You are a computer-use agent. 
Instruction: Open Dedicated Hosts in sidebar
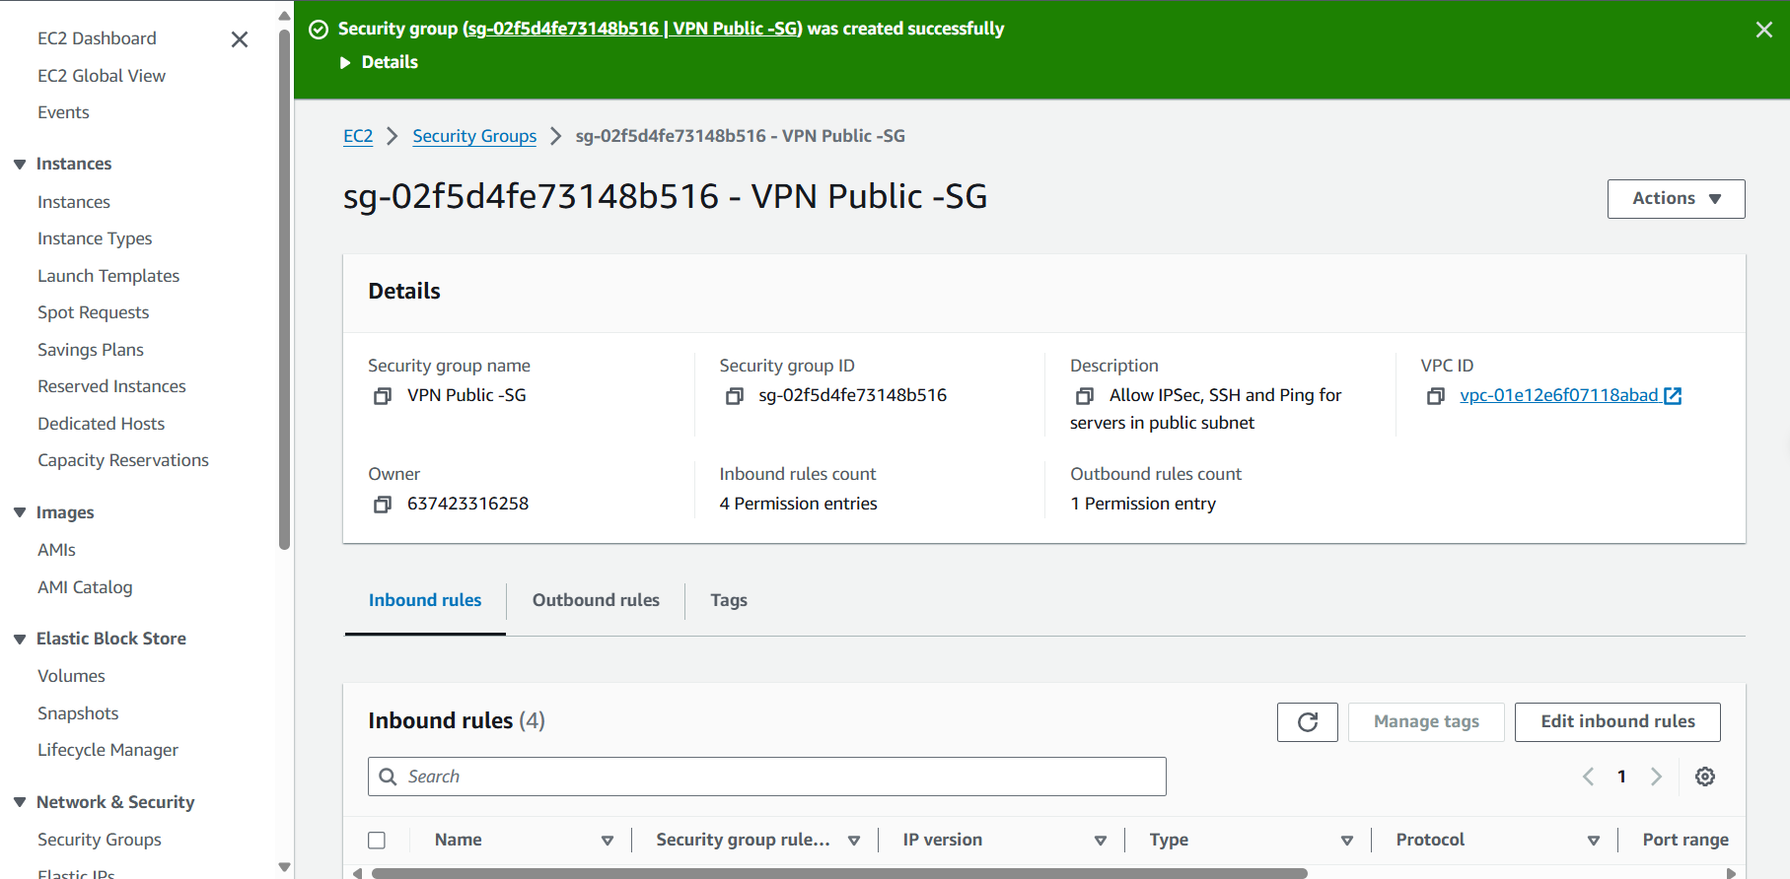101,424
